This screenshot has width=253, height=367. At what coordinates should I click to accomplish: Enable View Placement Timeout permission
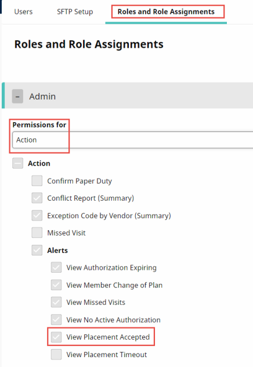(56, 354)
